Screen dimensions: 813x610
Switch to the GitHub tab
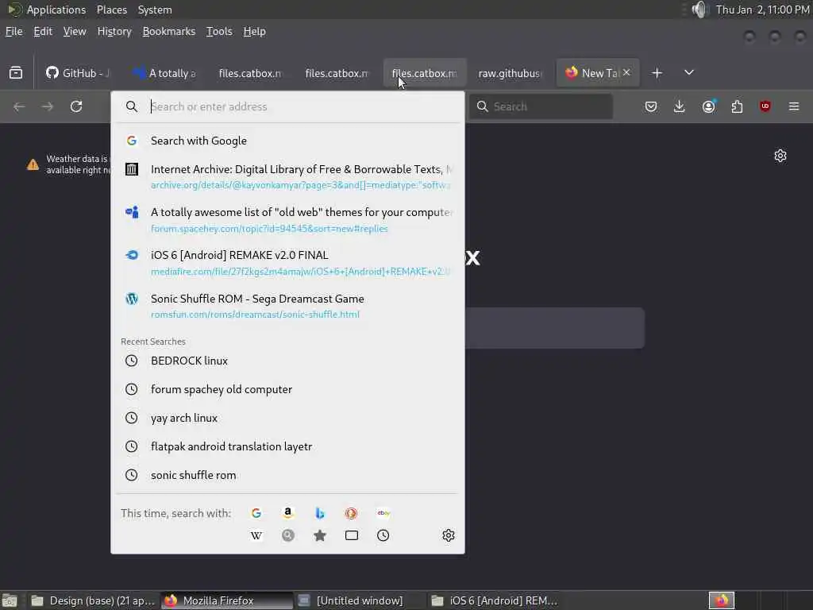tap(78, 73)
